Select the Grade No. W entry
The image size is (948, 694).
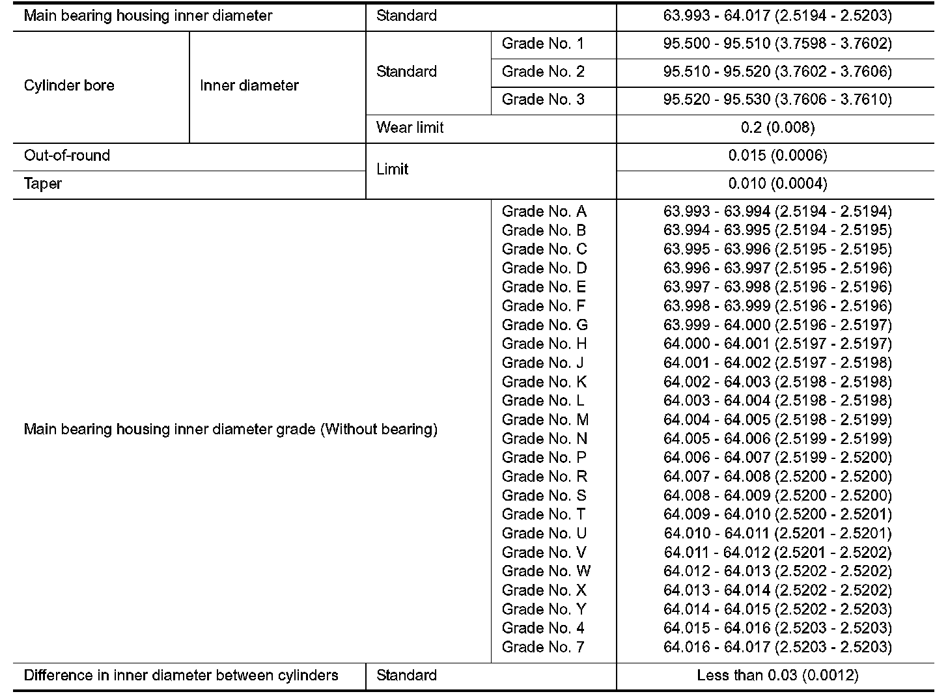click(546, 571)
